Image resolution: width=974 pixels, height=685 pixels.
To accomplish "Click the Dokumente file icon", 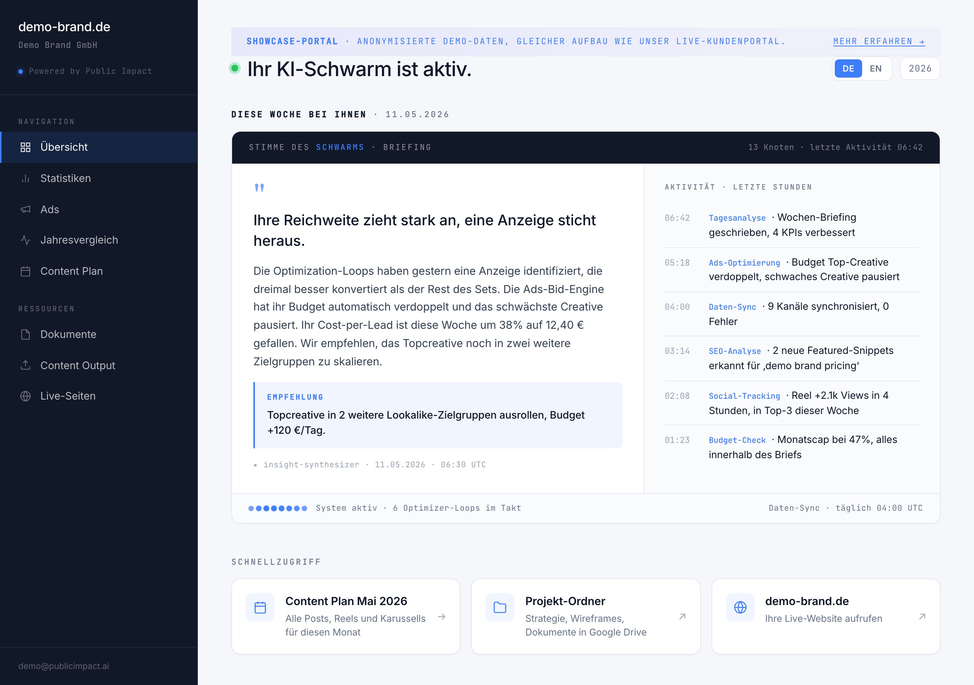I will [25, 335].
